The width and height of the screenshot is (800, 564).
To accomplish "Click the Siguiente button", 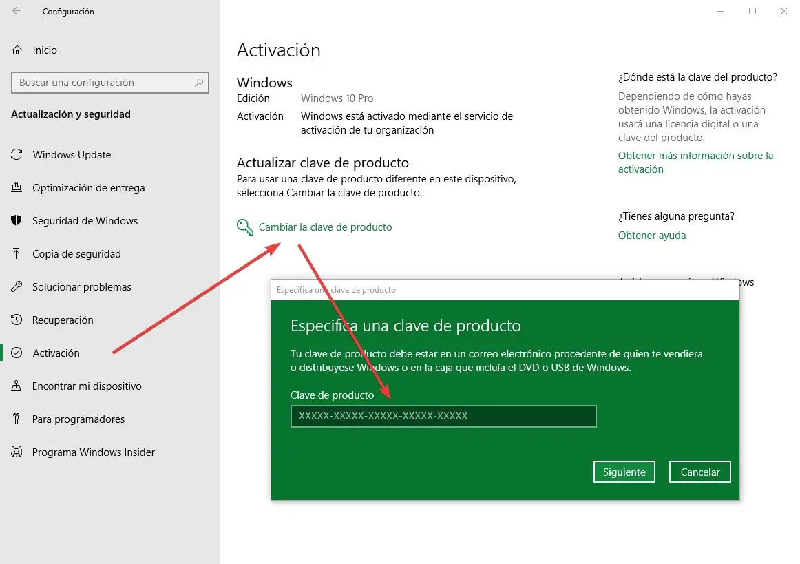I will pyautogui.click(x=624, y=472).
